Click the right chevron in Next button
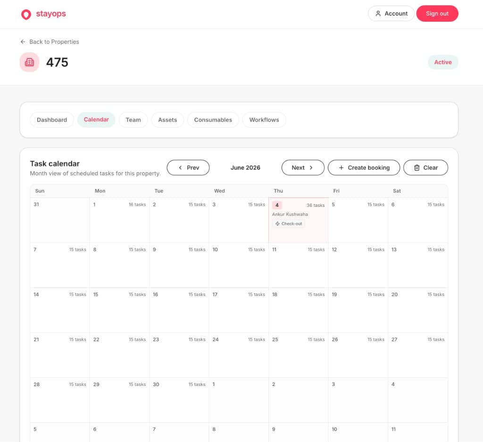Image resolution: width=483 pixels, height=442 pixels. pos(311,167)
